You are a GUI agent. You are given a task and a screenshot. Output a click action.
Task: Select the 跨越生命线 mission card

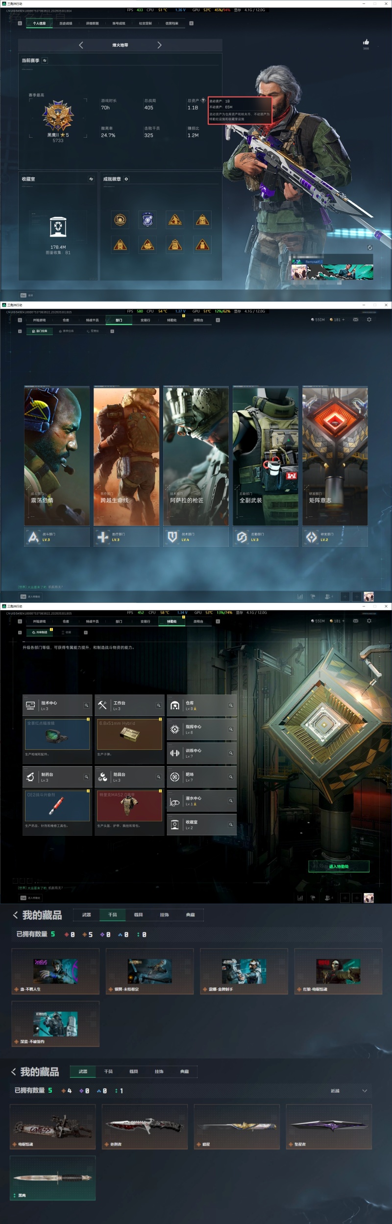pos(126,456)
